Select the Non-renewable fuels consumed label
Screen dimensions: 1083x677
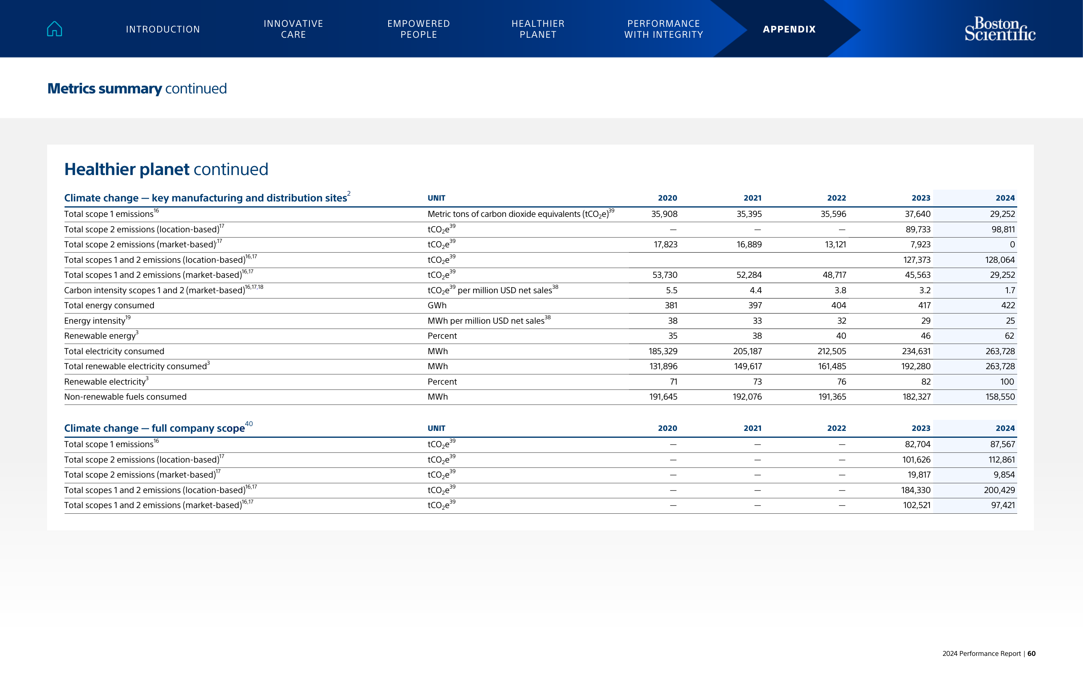point(125,397)
